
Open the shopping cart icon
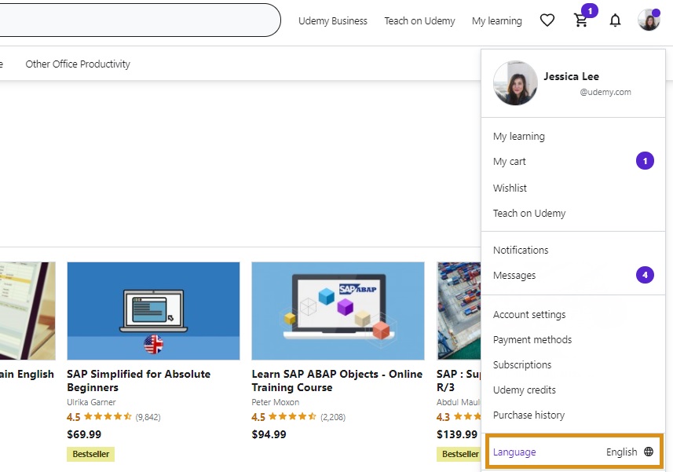(580, 20)
